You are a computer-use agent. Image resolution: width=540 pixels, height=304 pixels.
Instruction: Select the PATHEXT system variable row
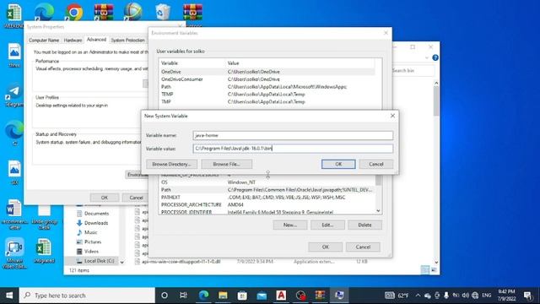coord(267,198)
